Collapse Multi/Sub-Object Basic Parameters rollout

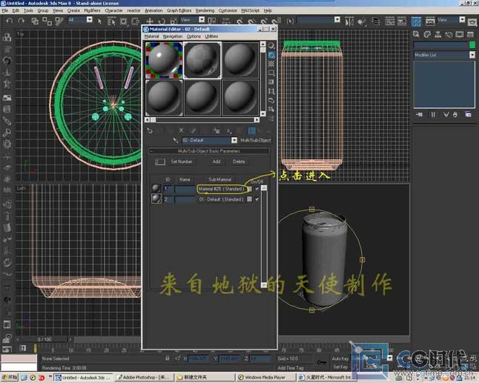click(x=209, y=151)
